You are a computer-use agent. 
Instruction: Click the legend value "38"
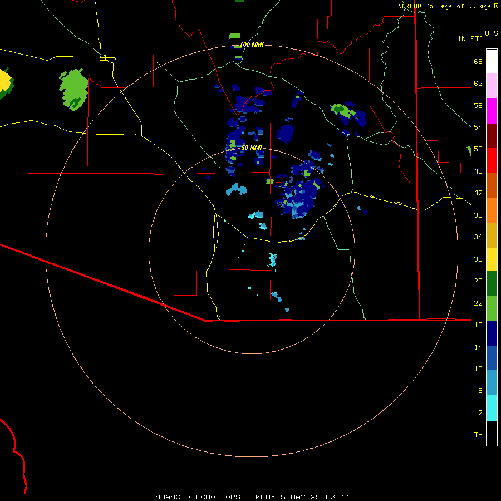coord(478,215)
